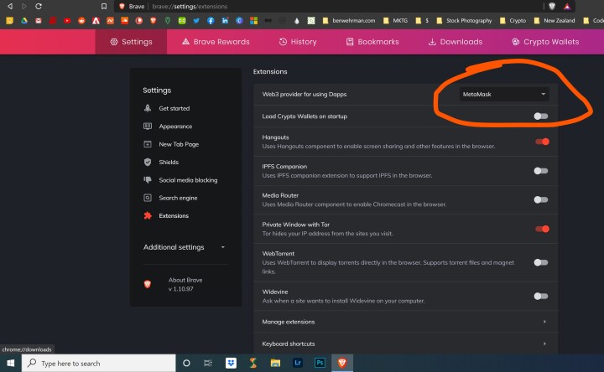Enable the Media Router toggle
Image resolution: width=604 pixels, height=372 pixels.
541,199
